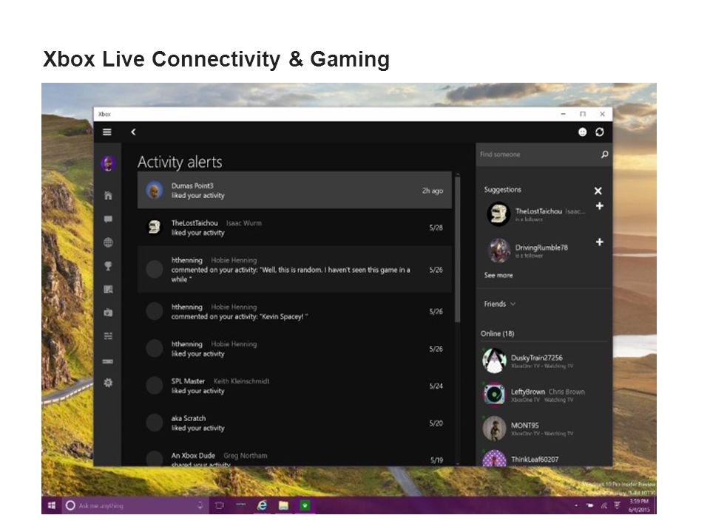Open hthenning 'Kevin Spacey!' comment alert

[x=294, y=312]
